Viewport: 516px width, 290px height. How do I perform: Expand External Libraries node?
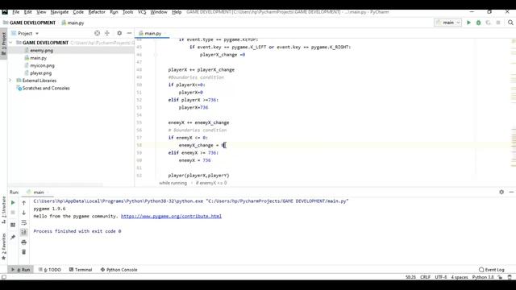point(10,81)
